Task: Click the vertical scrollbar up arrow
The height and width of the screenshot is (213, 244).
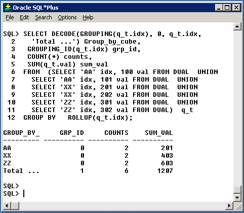Action: point(237,26)
